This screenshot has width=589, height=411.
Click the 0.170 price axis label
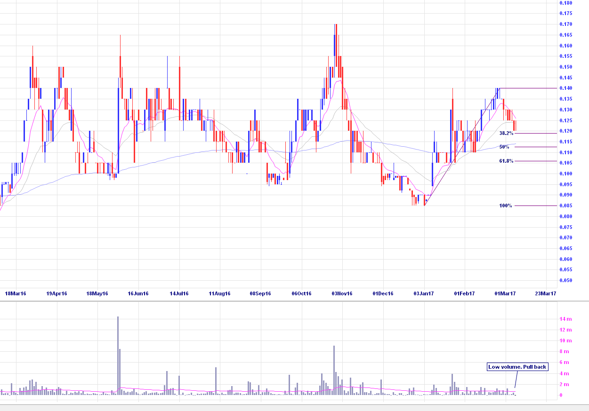click(x=565, y=24)
